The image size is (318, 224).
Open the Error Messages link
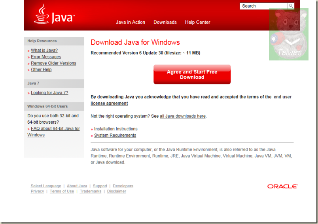[46, 57]
